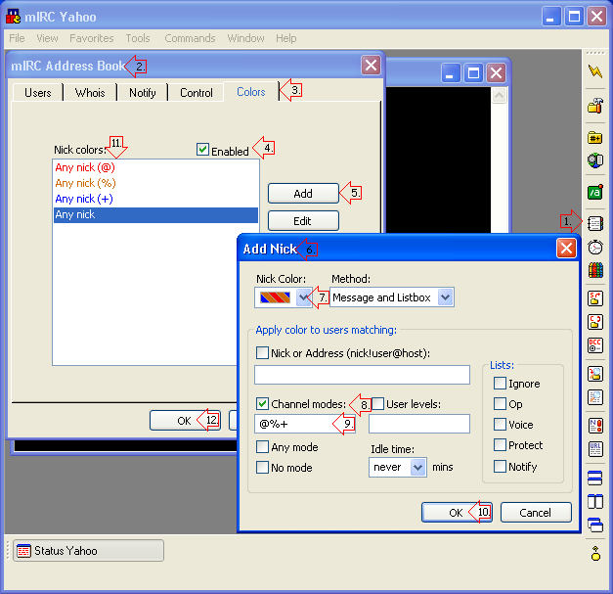Click the DCC Send file icon
Screen dimensions: 613x594
coord(595,298)
